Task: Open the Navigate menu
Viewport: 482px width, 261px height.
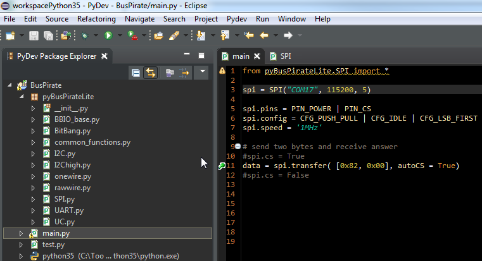Action: click(x=139, y=19)
